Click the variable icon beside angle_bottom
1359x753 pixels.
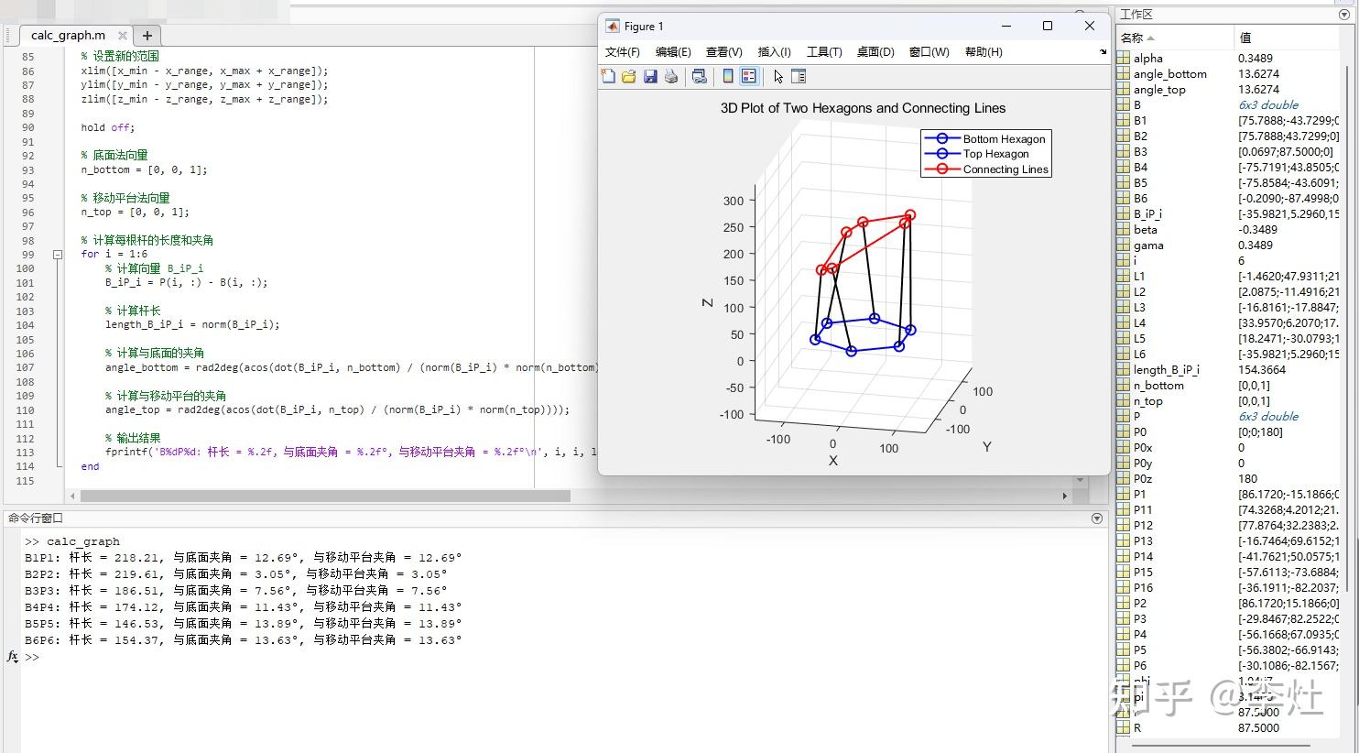[x=1124, y=74]
